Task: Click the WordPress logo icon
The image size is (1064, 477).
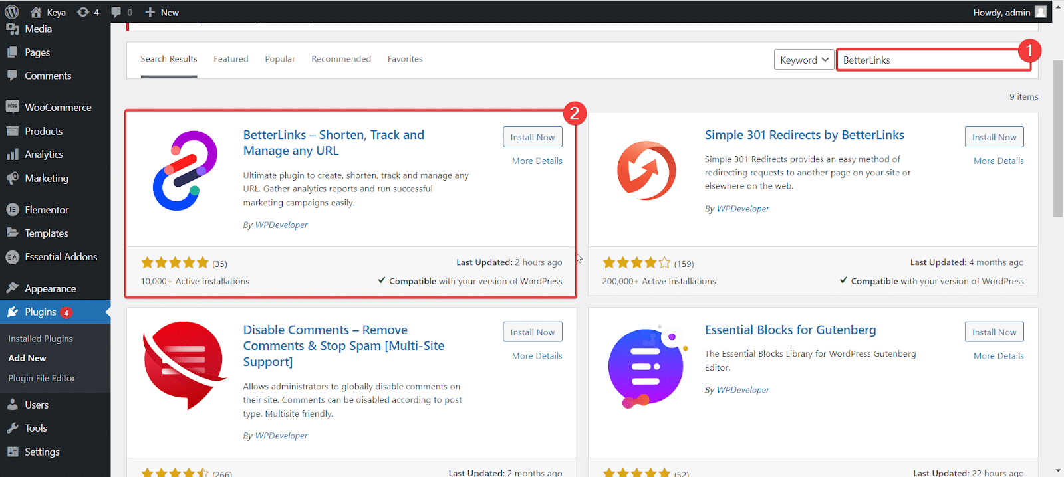Action: (x=12, y=12)
